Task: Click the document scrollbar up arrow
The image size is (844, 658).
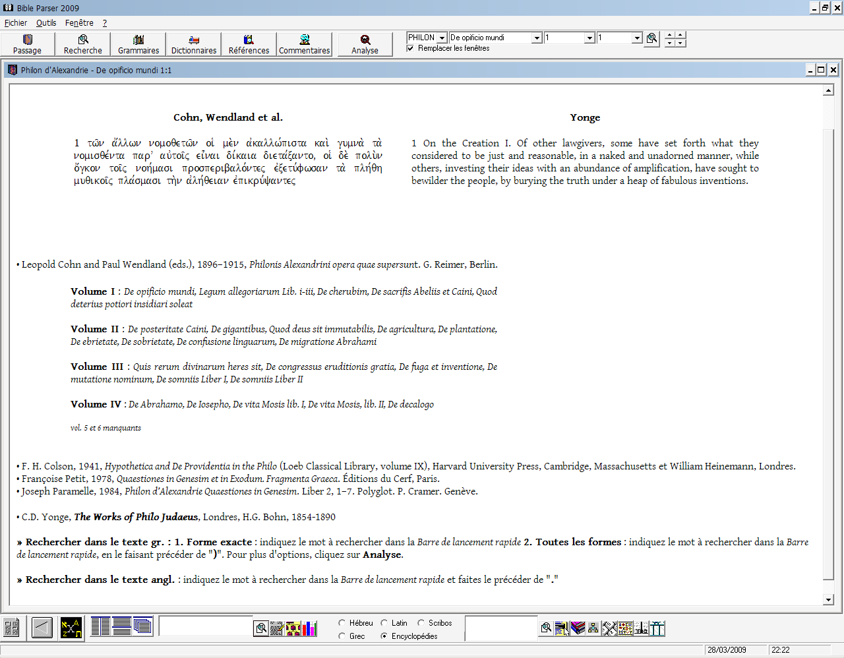Action: pos(829,90)
